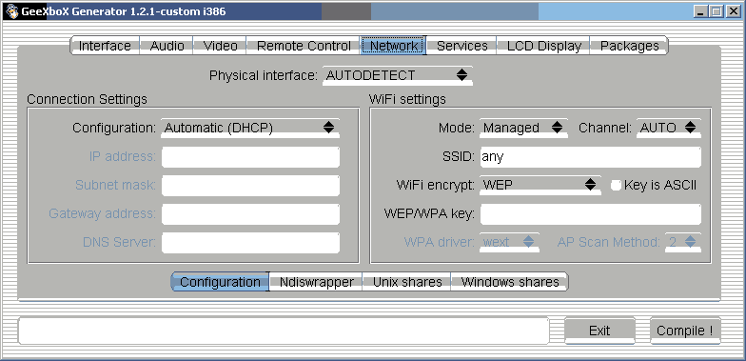Open the AP Scan Method dropdown
The height and width of the screenshot is (361, 746).
(x=683, y=242)
